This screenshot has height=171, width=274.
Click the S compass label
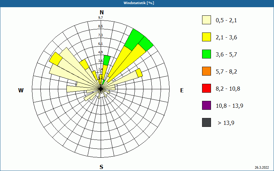point(101,167)
